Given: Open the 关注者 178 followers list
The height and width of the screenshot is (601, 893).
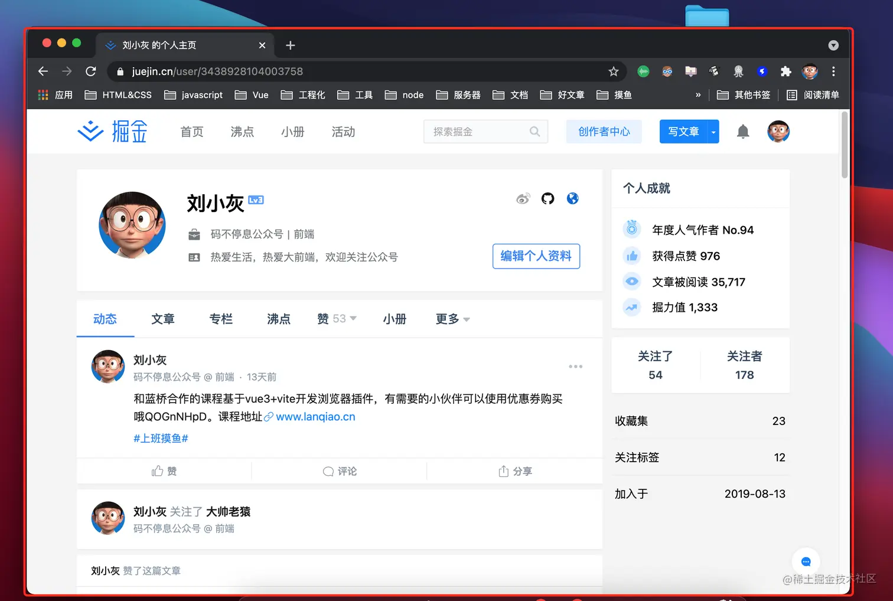Looking at the screenshot, I should pos(745,365).
